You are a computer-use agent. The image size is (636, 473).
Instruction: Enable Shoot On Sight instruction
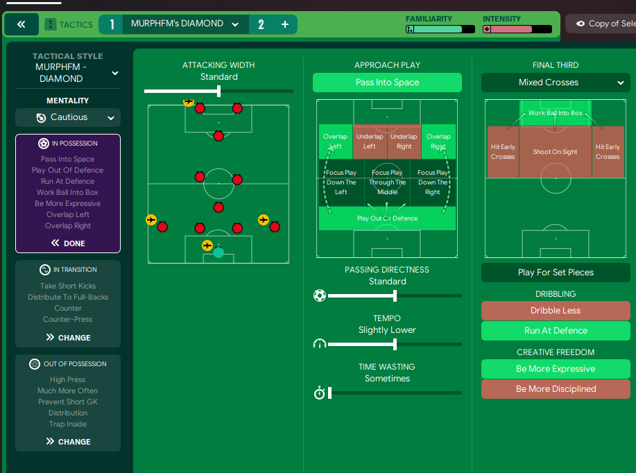[x=556, y=152]
